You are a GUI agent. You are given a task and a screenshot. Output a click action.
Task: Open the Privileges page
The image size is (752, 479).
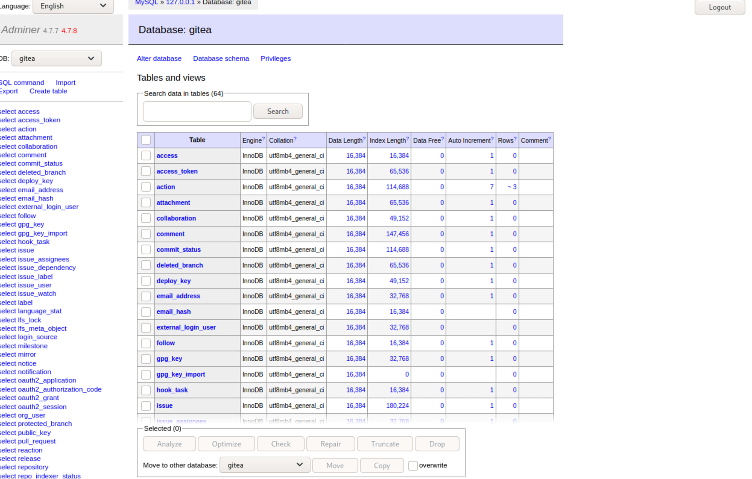[x=276, y=58]
